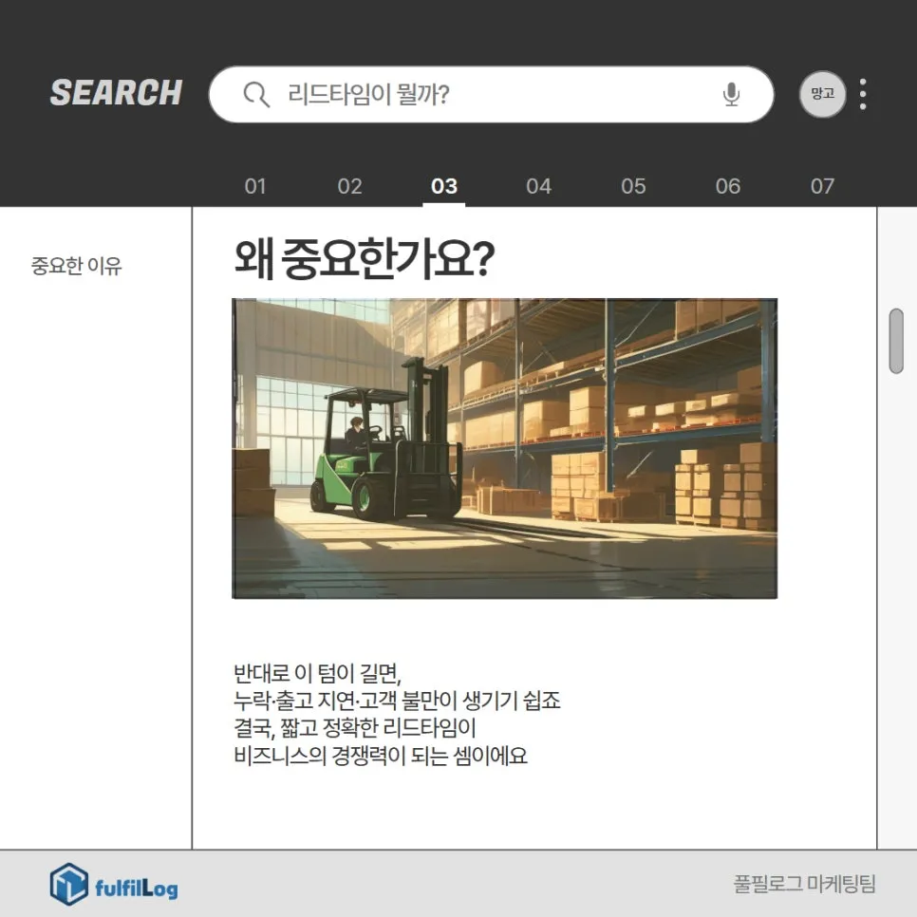Click the magnifying glass search icon
Image resolution: width=917 pixels, height=917 pixels.
256,95
